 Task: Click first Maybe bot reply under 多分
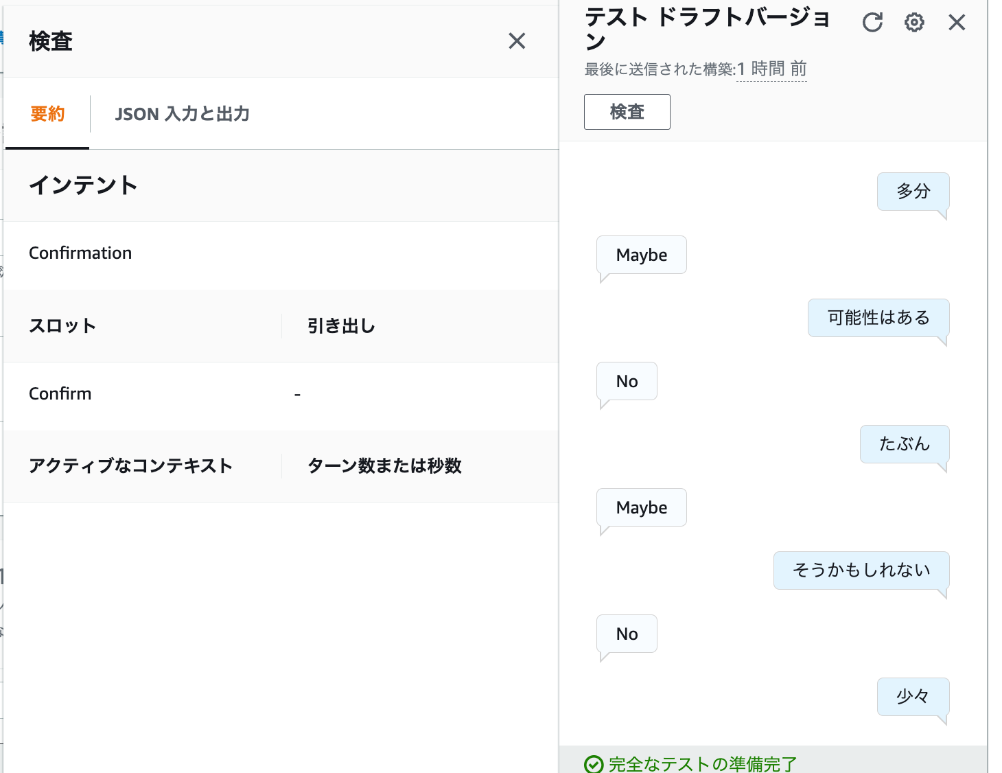pyautogui.click(x=642, y=255)
